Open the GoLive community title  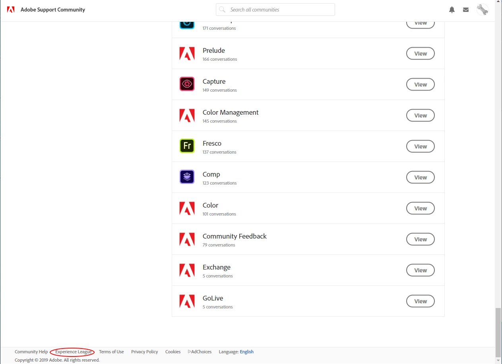pyautogui.click(x=213, y=298)
